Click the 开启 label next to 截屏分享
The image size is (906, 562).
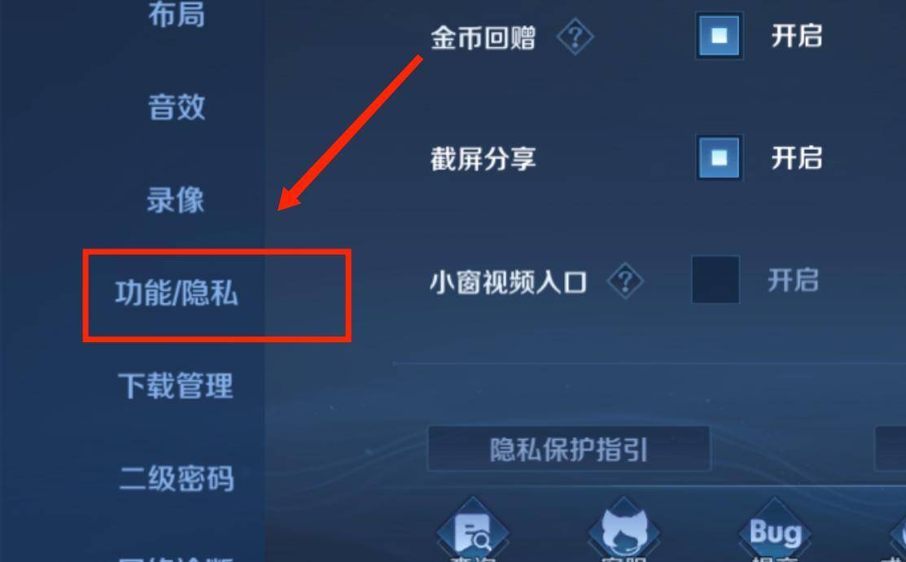tap(797, 158)
